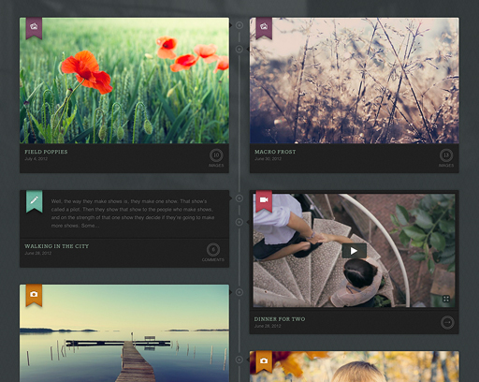
Task: Click the comments counter on Walking post
Action: (x=213, y=250)
